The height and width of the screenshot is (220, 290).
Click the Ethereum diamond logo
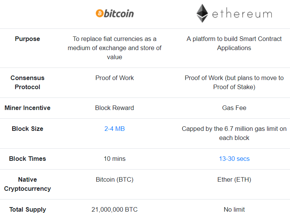click(x=202, y=14)
